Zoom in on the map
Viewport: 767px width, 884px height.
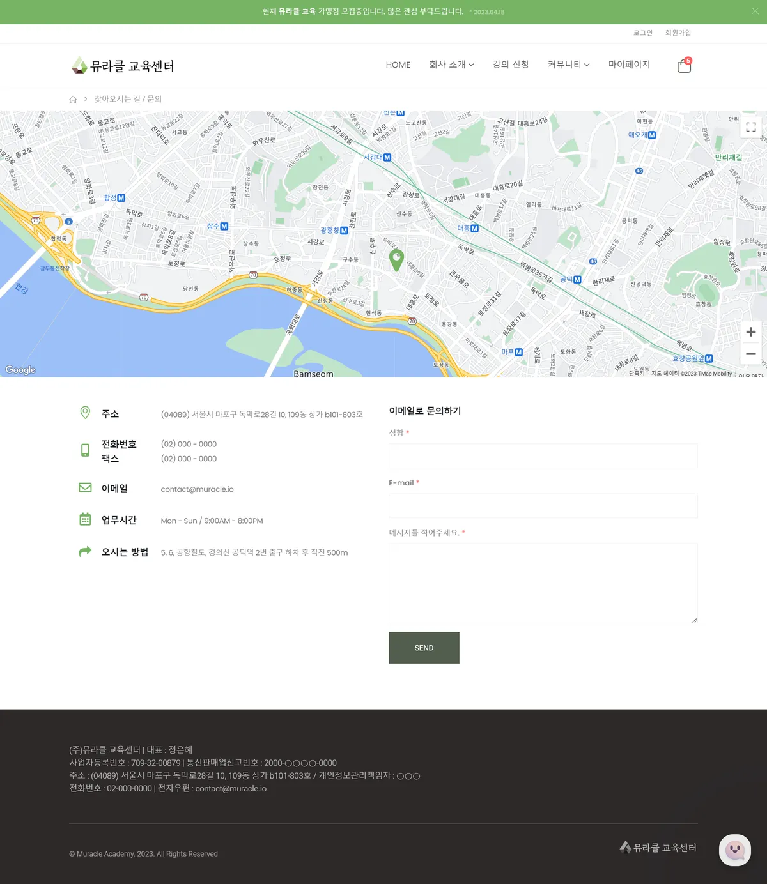pos(751,331)
